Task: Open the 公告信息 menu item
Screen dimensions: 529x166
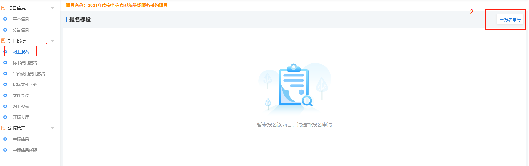Action: [x=21, y=30]
